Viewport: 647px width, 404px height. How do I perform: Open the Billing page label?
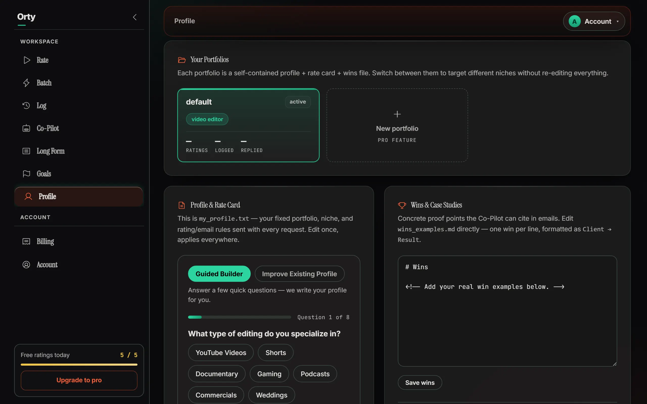pyautogui.click(x=45, y=242)
